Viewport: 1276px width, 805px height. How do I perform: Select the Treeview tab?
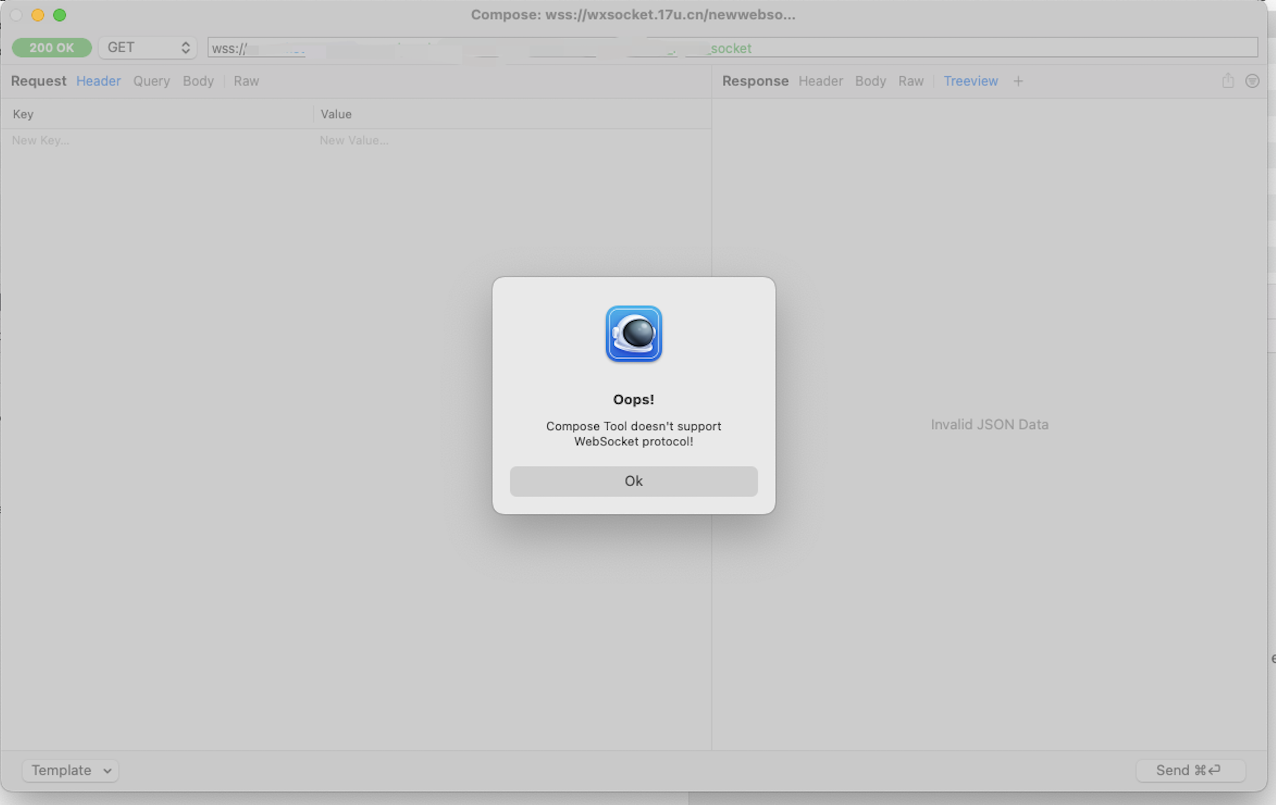[970, 81]
